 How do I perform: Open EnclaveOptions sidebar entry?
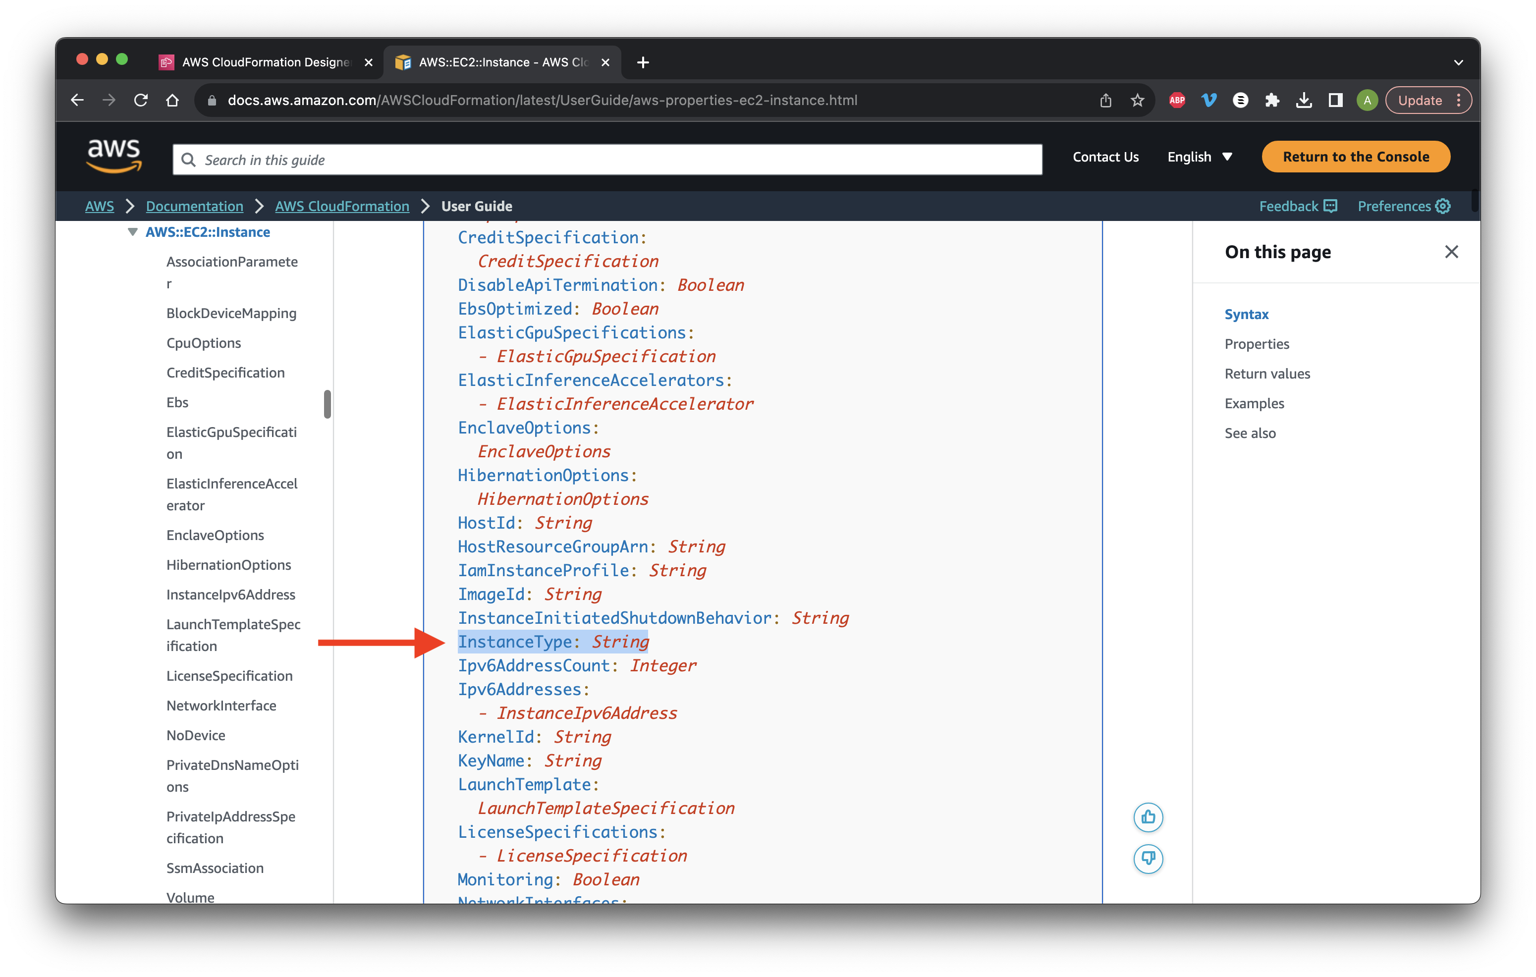[x=215, y=535]
